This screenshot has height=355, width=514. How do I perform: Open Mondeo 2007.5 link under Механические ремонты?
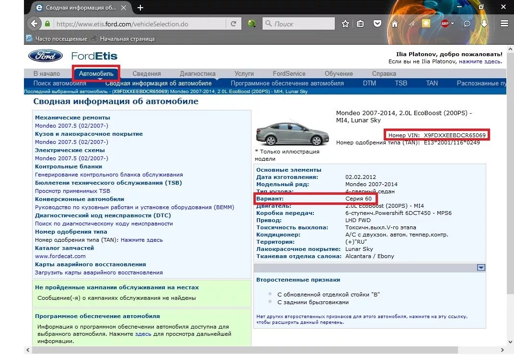pos(71,125)
